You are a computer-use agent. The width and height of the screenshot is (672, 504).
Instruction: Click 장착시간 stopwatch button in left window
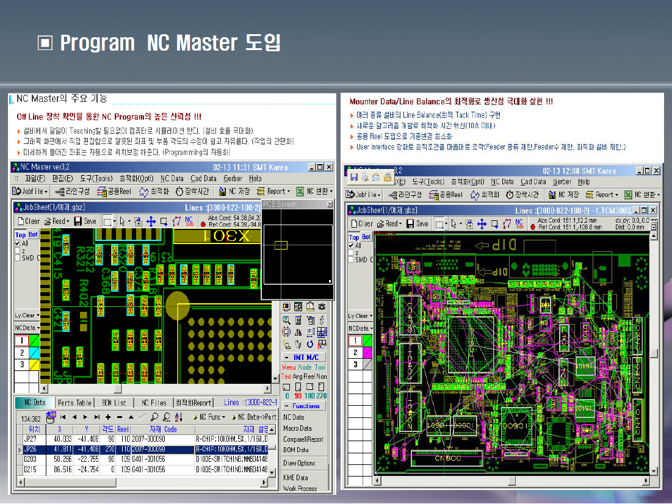[192, 192]
